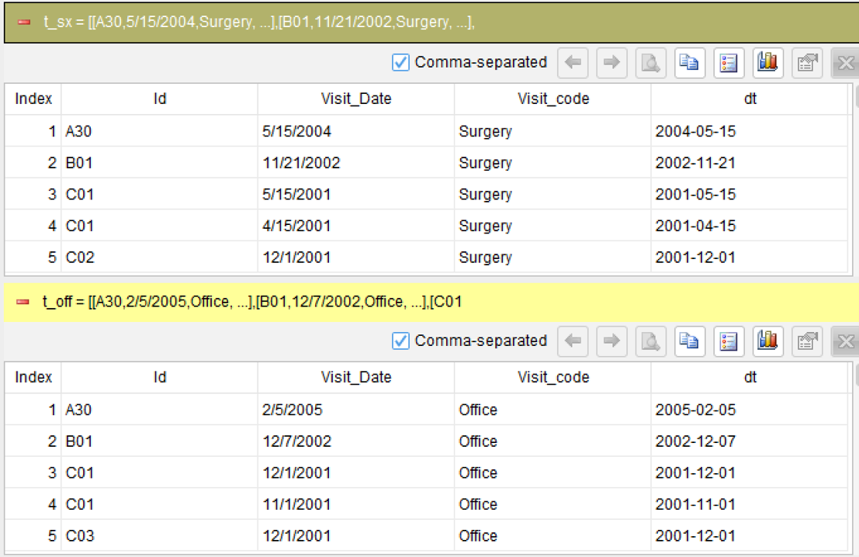
Task: Uncheck Comma-separated for t_sx table
Action: click(400, 62)
